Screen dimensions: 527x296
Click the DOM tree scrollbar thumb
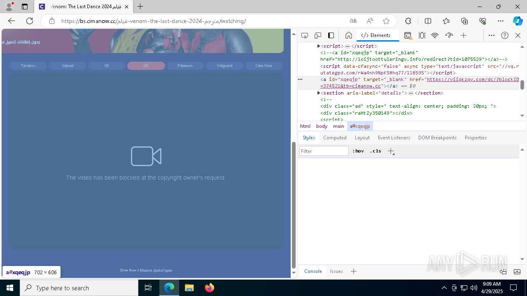point(522,85)
